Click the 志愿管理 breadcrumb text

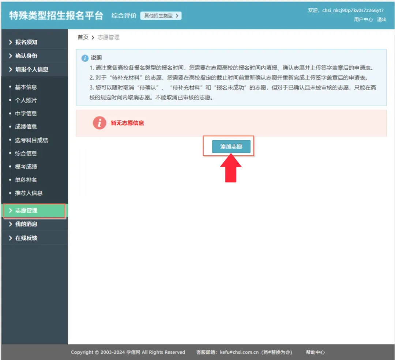pyautogui.click(x=108, y=37)
